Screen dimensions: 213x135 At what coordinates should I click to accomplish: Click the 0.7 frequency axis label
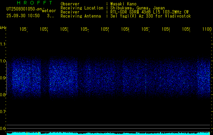[3, 112]
